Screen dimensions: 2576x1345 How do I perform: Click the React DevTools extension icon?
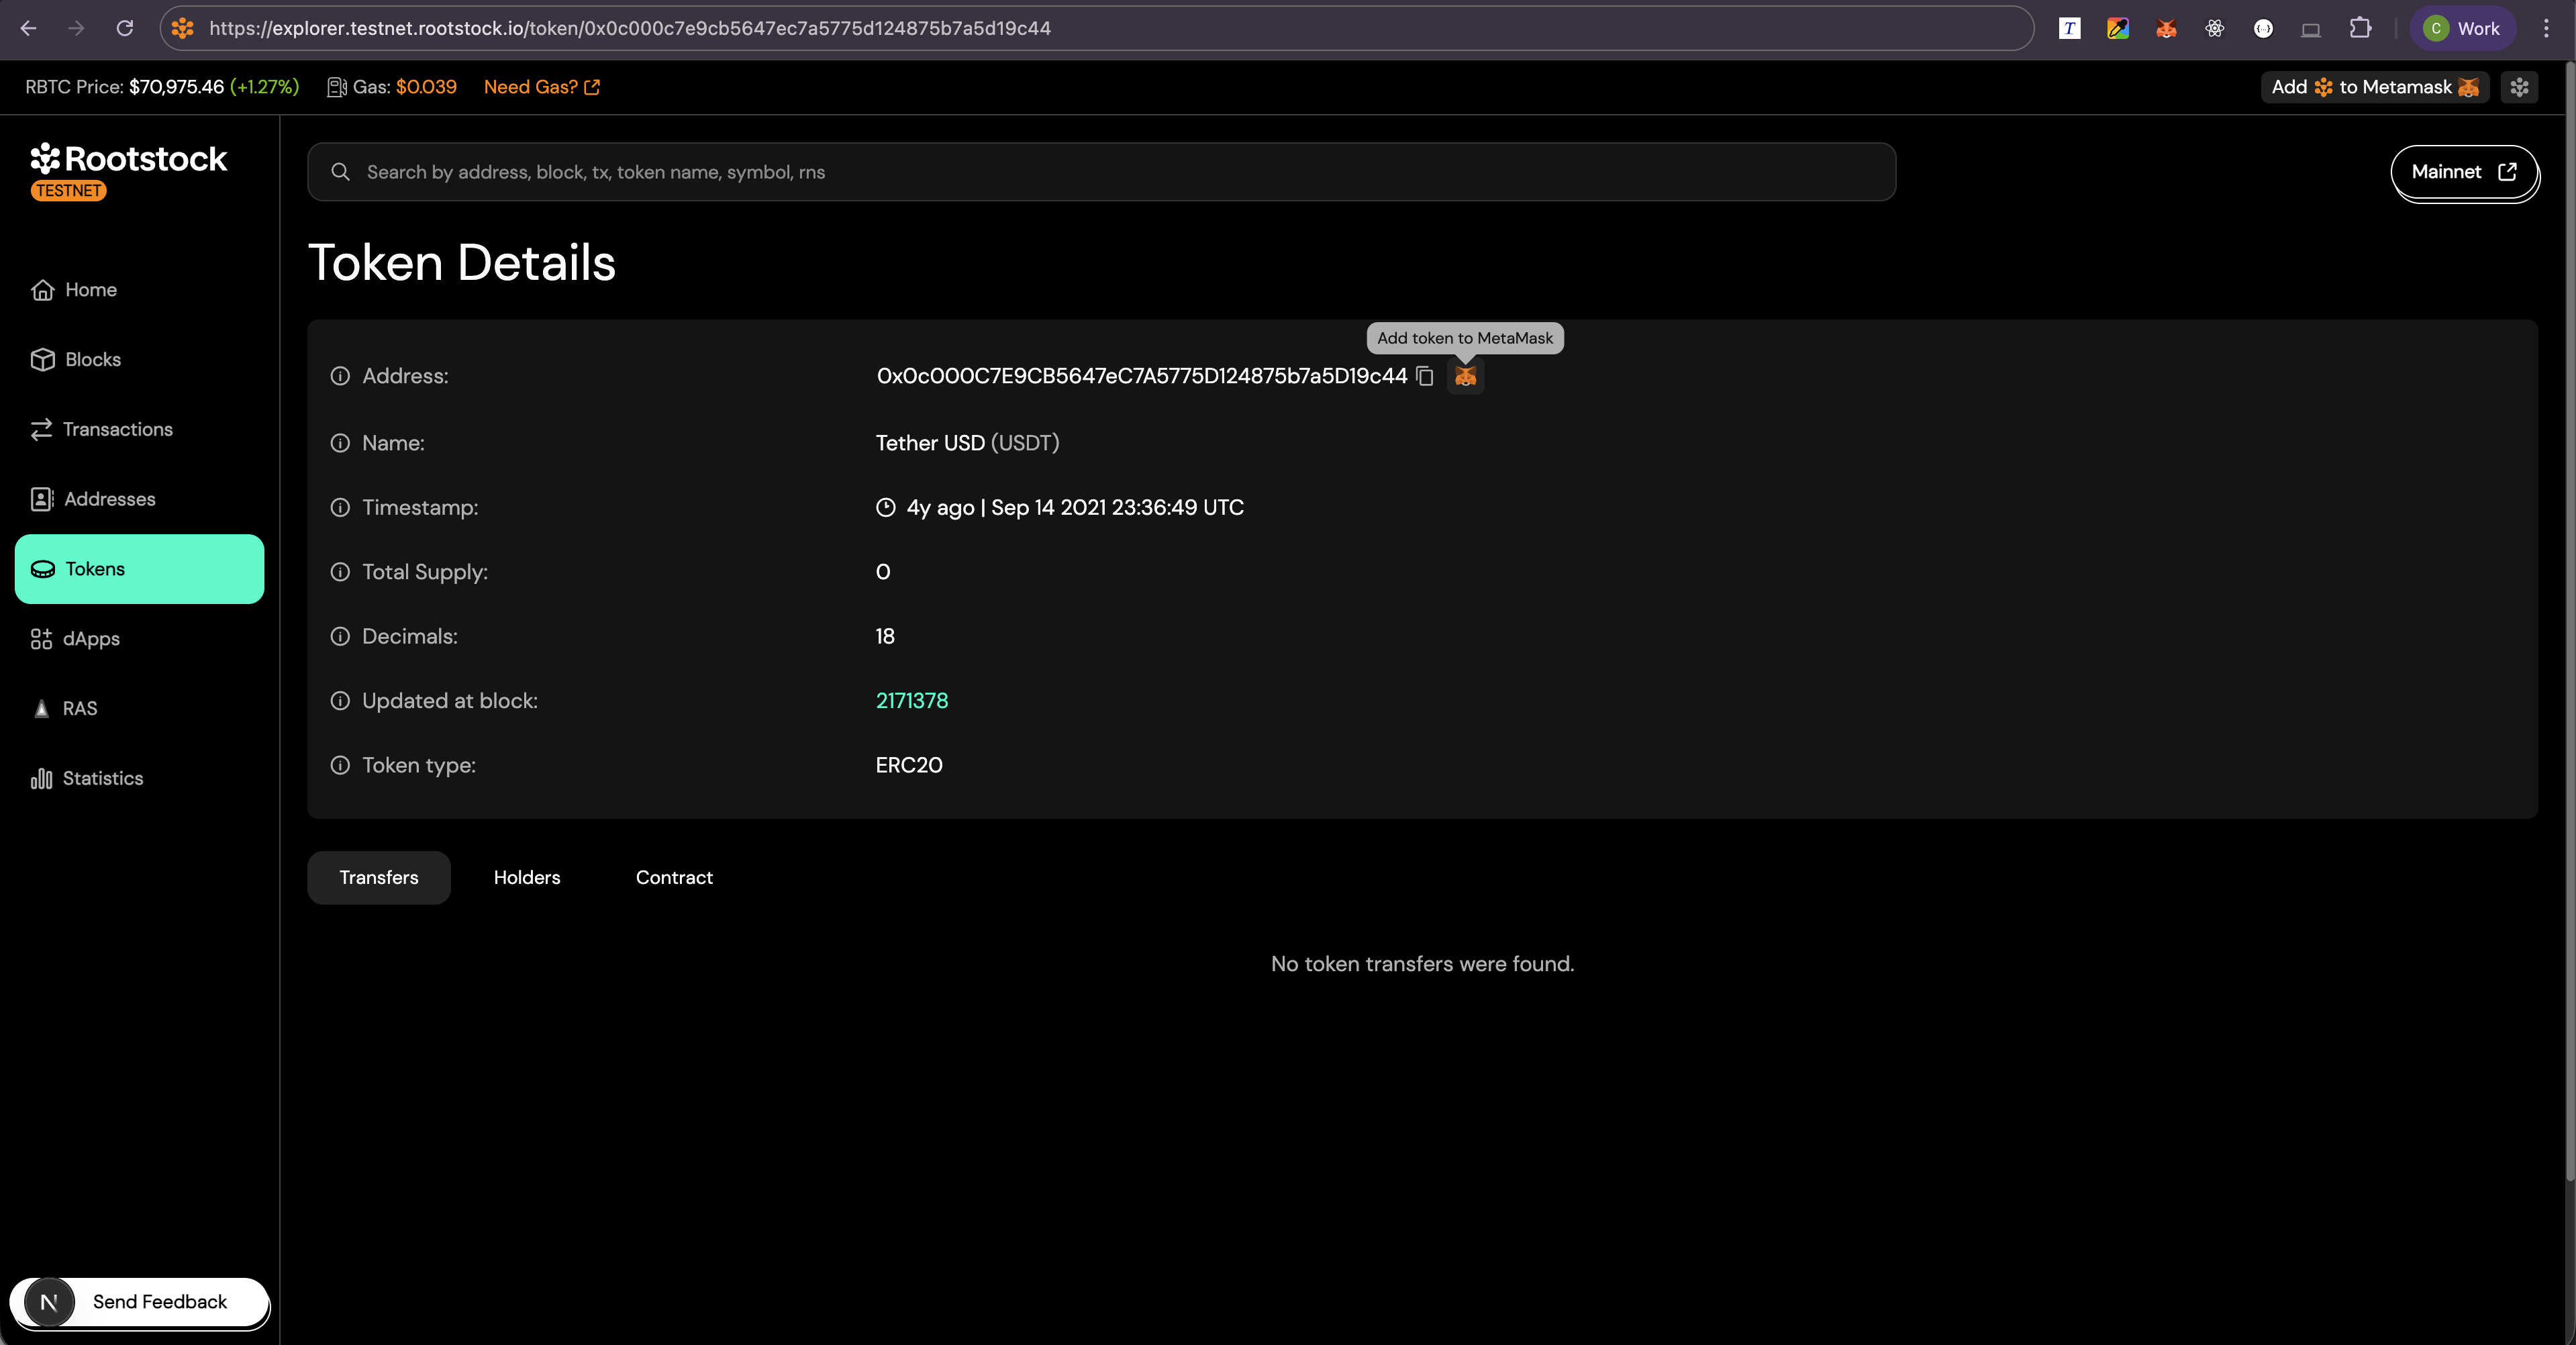coord(2214,28)
